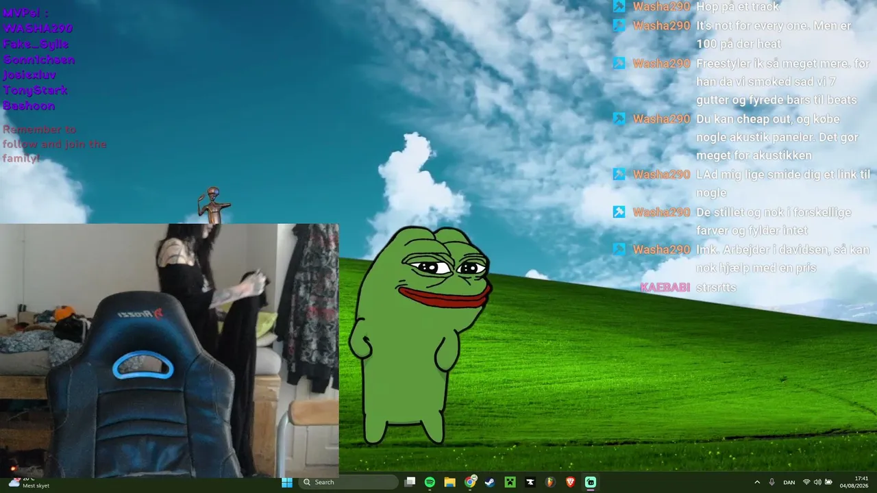Image resolution: width=877 pixels, height=493 pixels.
Task: Click the speaker volume tray icon
Action: pos(817,482)
